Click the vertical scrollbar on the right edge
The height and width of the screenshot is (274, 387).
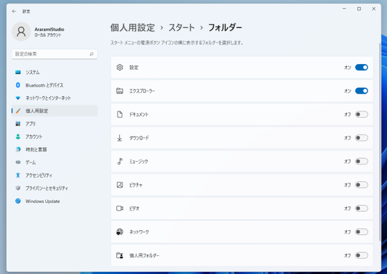coord(379,142)
